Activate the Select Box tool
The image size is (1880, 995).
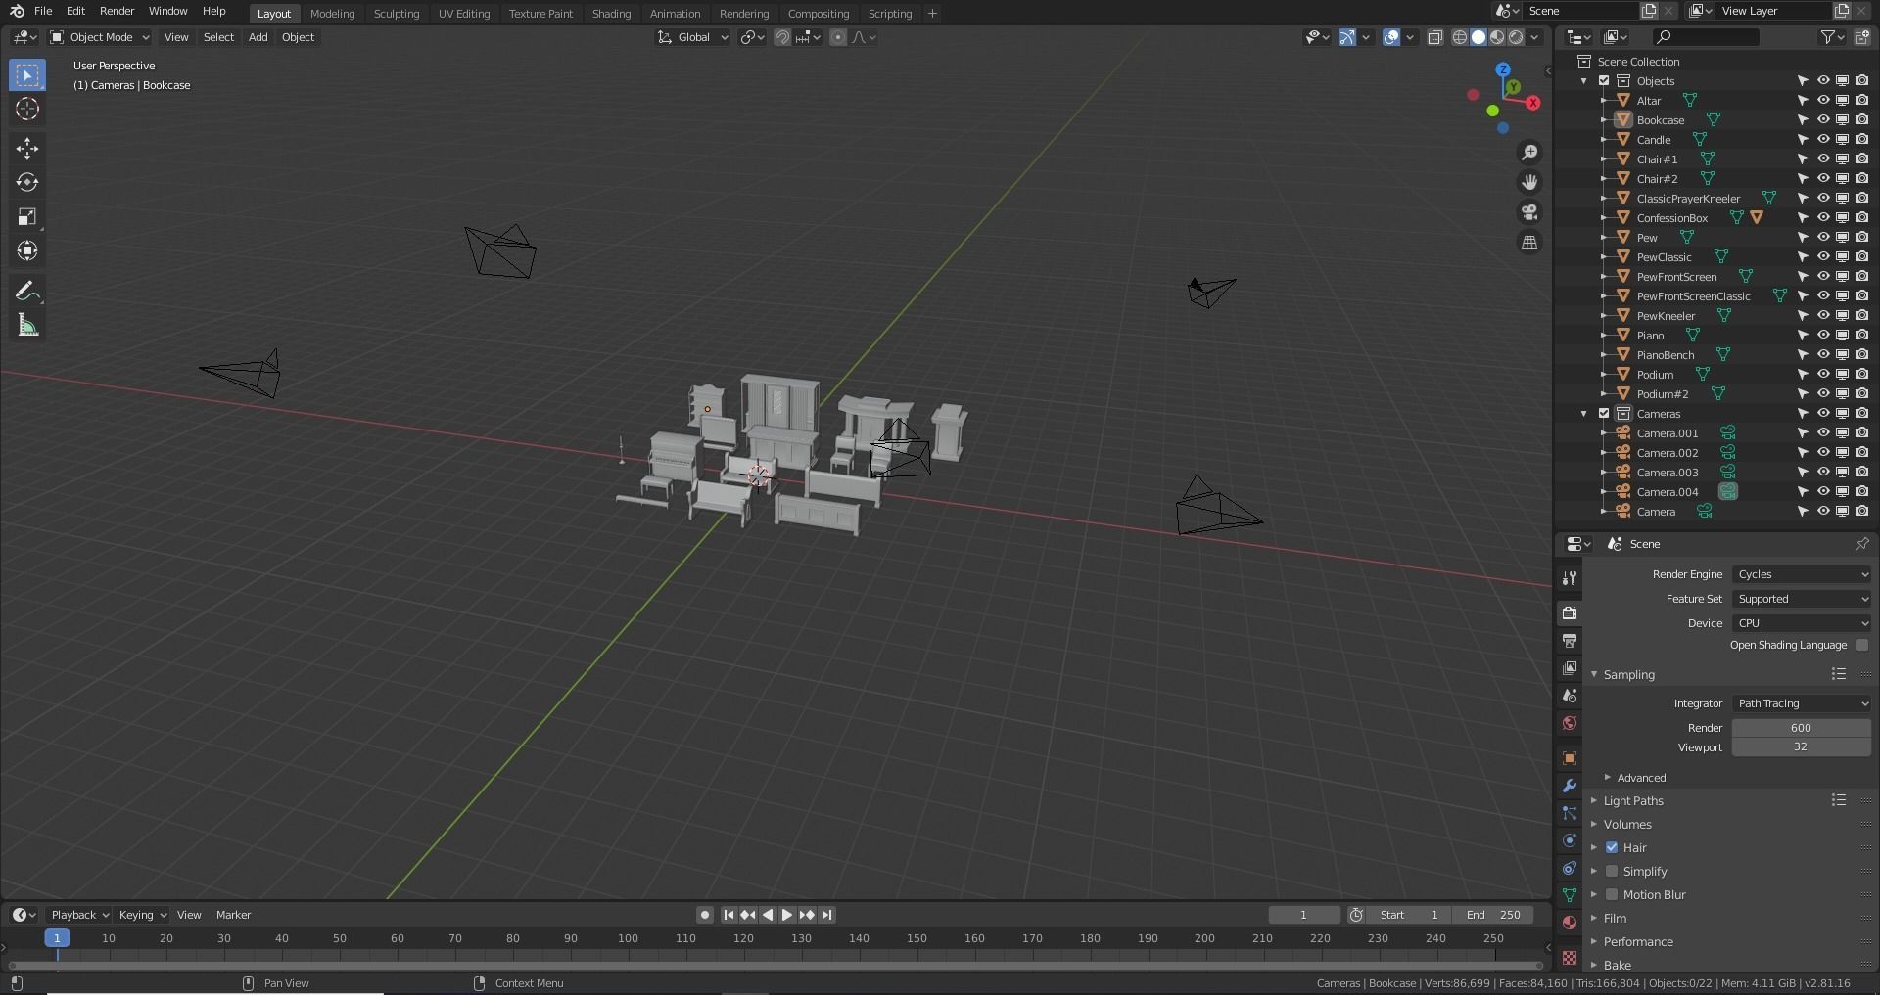click(x=27, y=74)
